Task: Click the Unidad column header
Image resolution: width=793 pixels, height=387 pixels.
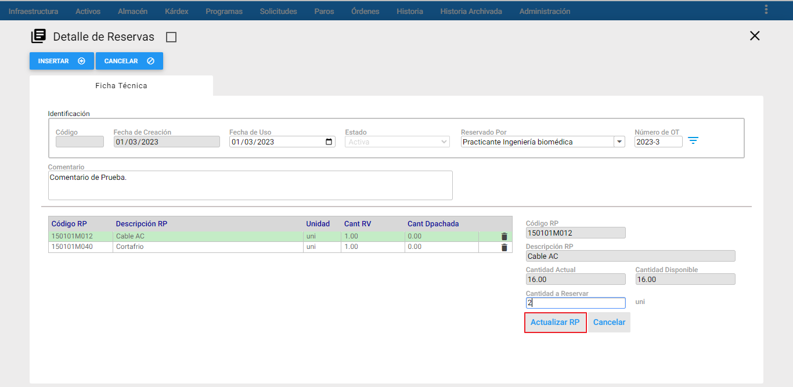Action: coord(318,224)
